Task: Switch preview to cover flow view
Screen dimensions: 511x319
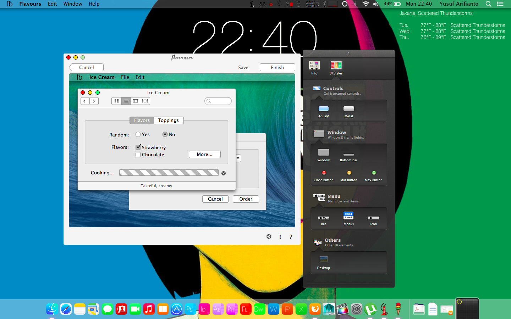Action: click(x=145, y=101)
